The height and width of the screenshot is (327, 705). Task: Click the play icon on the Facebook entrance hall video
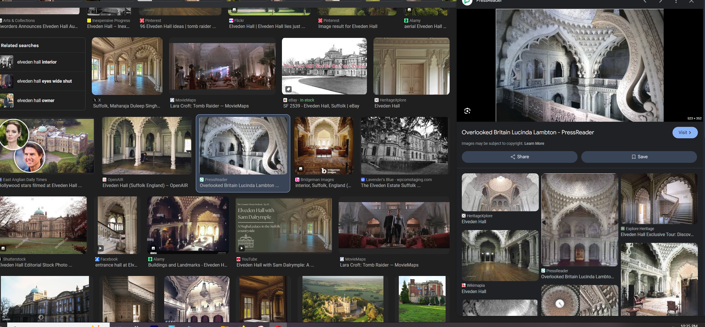tap(100, 248)
